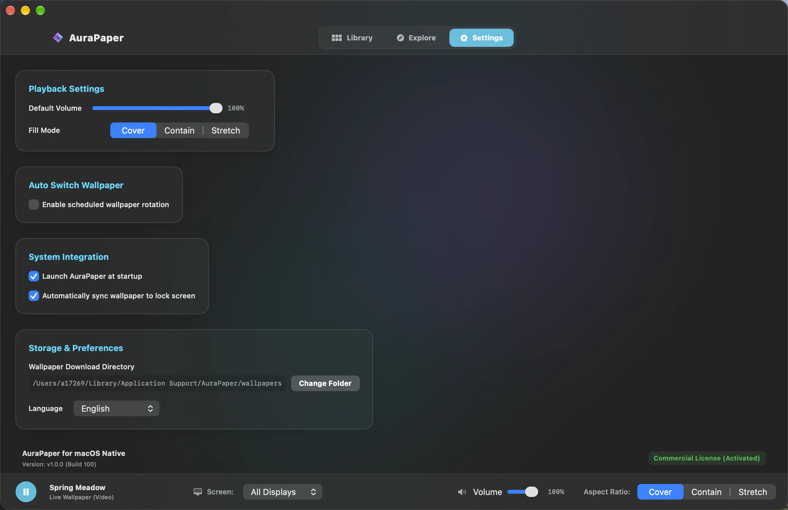This screenshot has height=510, width=788.
Task: Click the Auto Switch Wallpaper heading
Action: (x=76, y=185)
